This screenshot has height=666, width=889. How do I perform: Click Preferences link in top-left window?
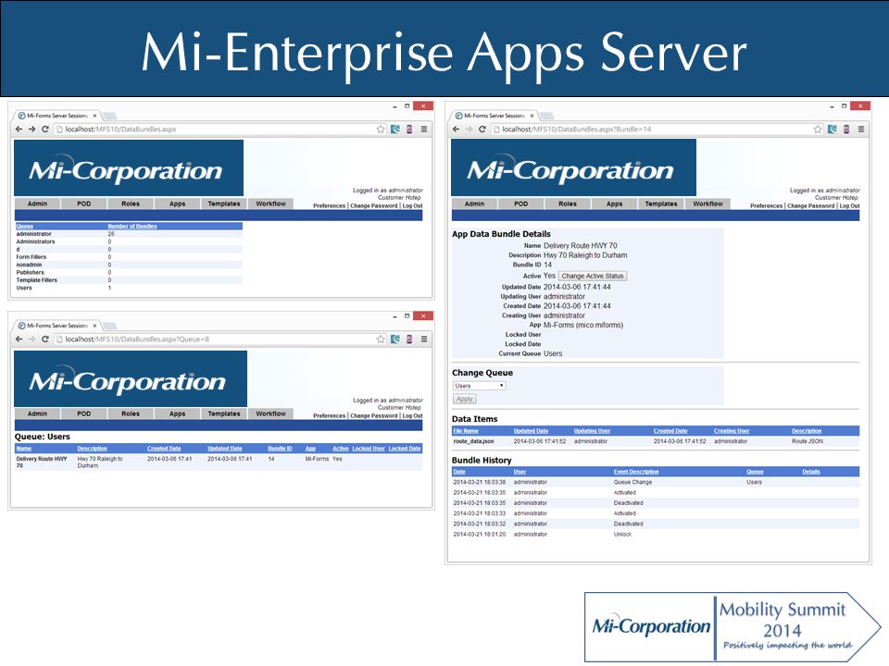330,206
